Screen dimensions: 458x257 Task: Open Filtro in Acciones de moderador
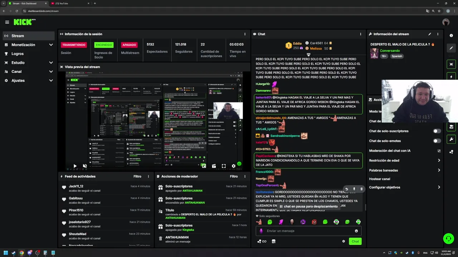click(x=234, y=176)
